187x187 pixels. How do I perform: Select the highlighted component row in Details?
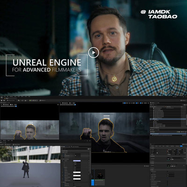click(x=168, y=134)
